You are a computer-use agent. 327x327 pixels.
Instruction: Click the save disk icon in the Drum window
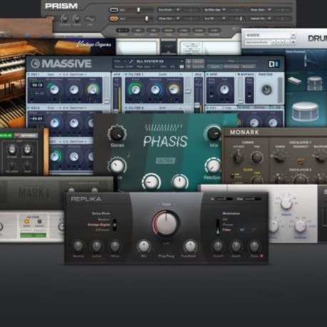[293, 42]
